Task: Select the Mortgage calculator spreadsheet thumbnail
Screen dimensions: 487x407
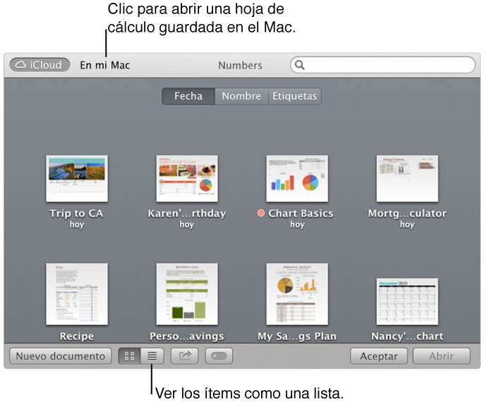Action: coord(407,179)
